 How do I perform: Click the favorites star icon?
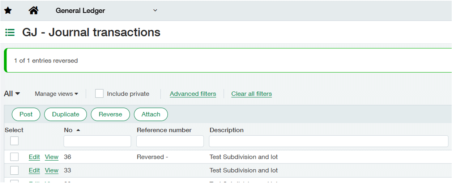tap(8, 11)
